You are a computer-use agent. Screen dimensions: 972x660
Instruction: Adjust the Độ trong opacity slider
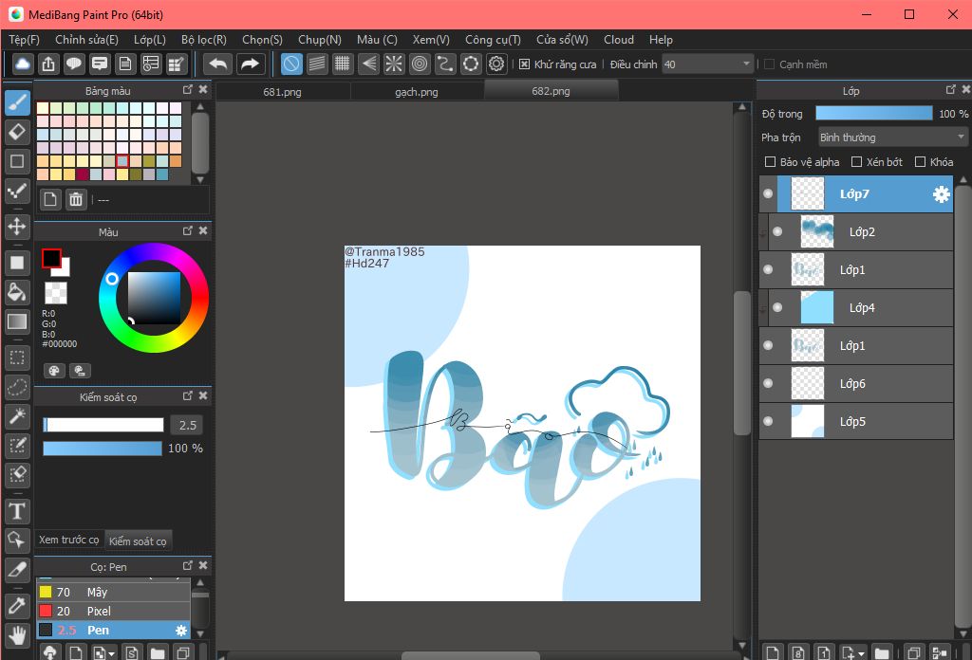[874, 113]
